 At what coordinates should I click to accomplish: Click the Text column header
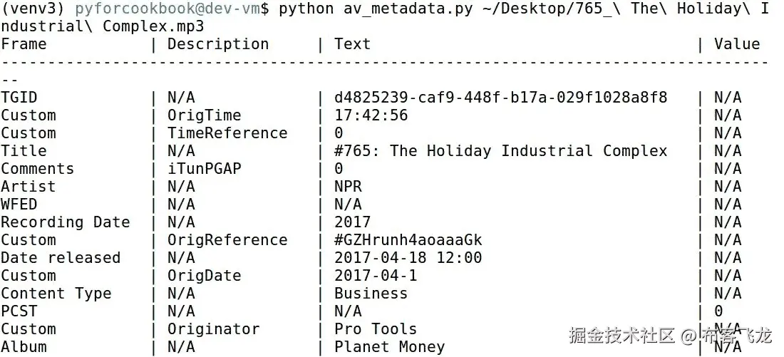point(353,44)
